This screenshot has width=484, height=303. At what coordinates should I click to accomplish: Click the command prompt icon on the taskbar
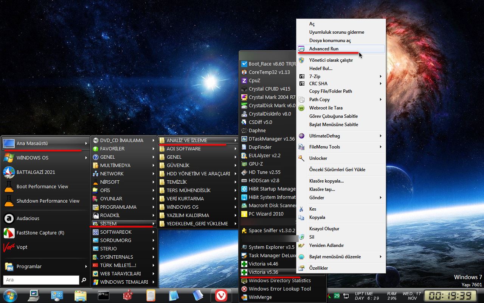[x=104, y=295]
